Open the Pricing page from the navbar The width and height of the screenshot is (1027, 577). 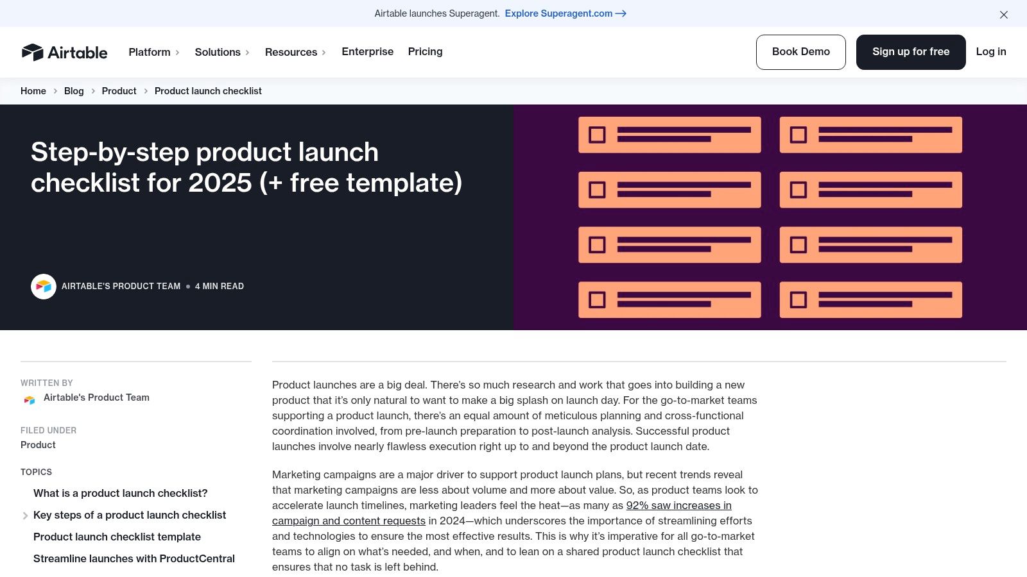click(x=425, y=52)
